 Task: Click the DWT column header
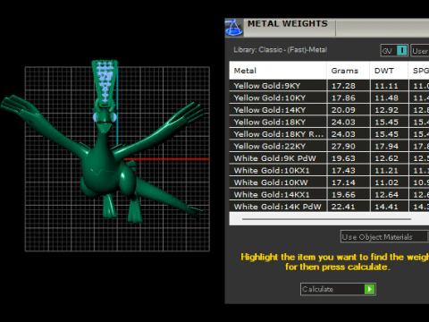[389, 71]
